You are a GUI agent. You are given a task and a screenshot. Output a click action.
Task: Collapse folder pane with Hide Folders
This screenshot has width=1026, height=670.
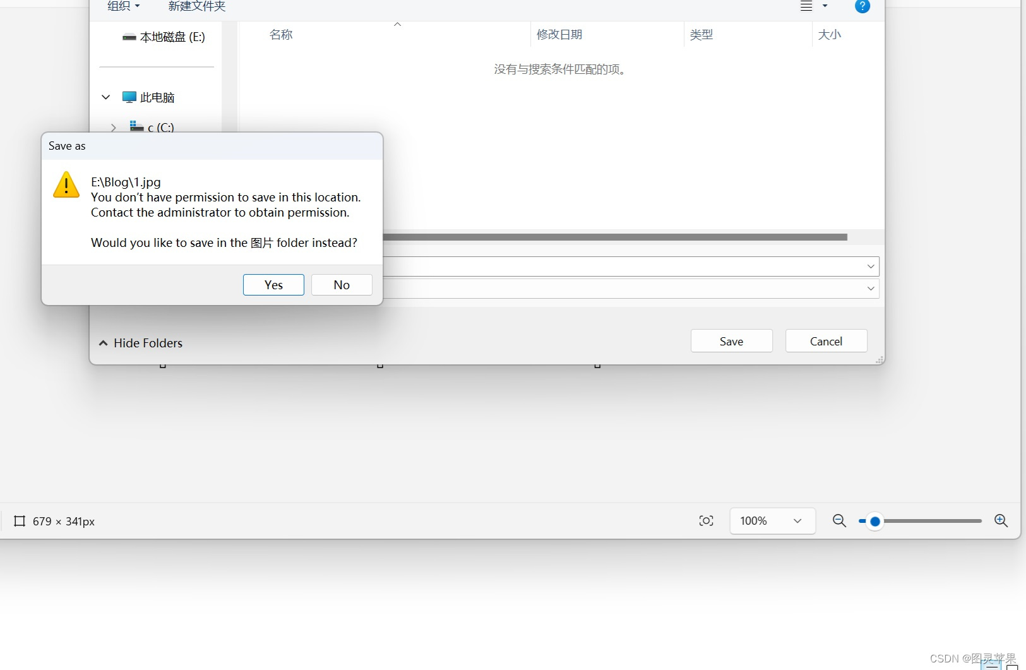[140, 343]
